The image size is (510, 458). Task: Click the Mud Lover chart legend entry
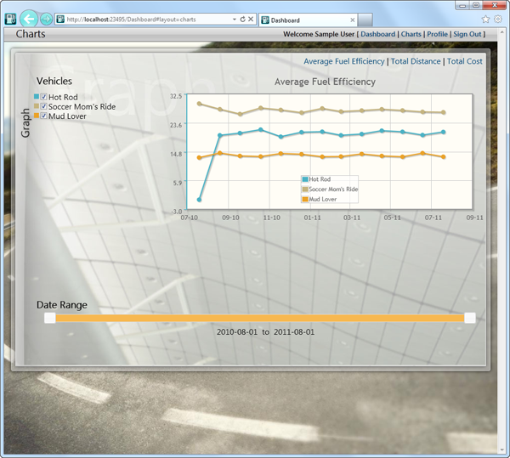(320, 199)
